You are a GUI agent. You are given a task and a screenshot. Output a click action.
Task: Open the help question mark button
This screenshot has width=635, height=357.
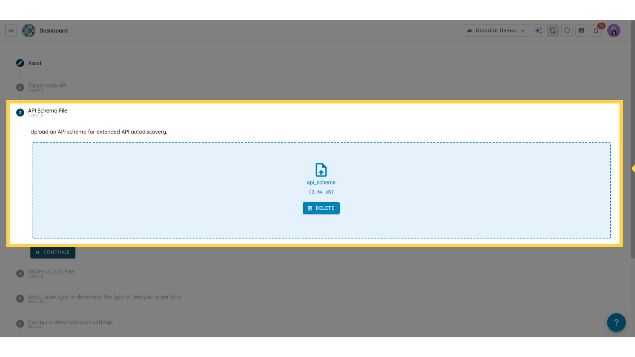(616, 322)
